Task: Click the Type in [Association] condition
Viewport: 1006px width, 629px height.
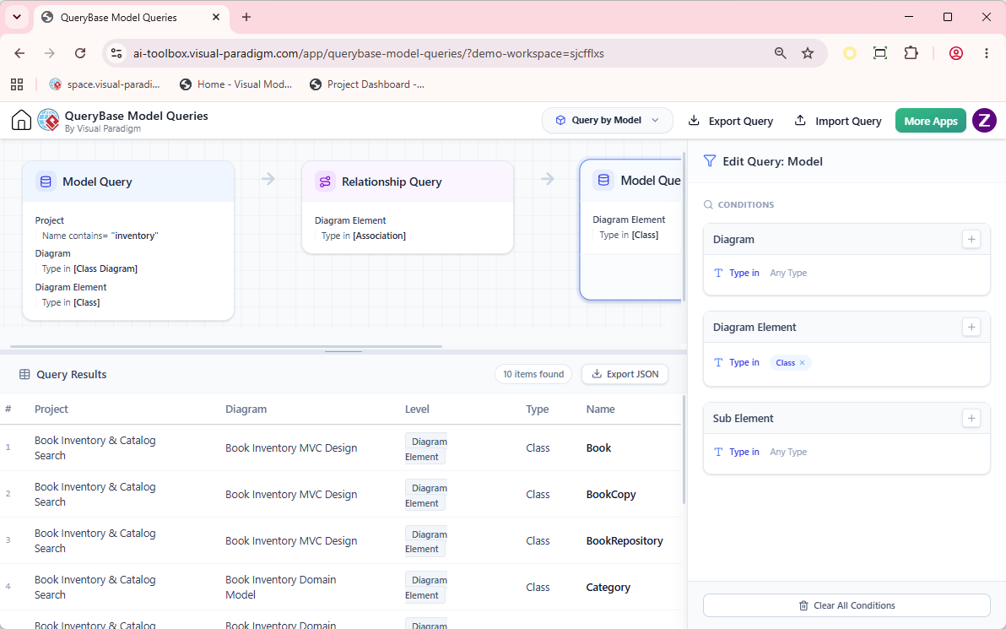Action: click(x=364, y=236)
